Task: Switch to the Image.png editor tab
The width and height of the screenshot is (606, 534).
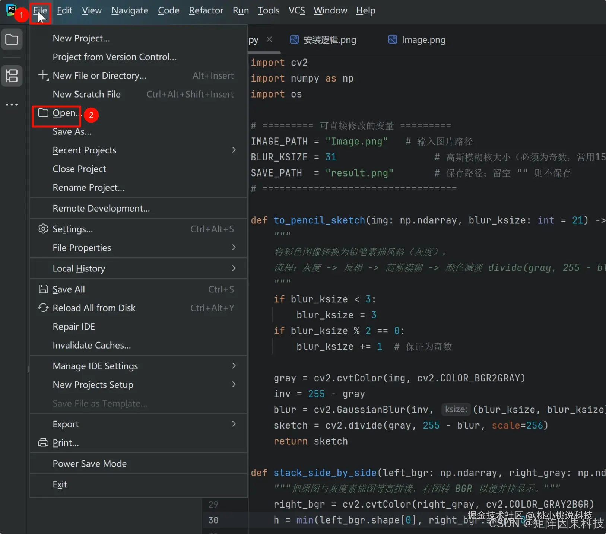Action: point(417,39)
